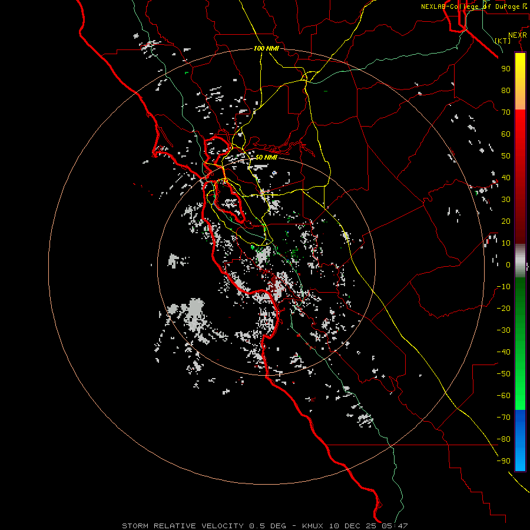Click the 10 DEC 25 date in caption
The width and height of the screenshot is (530, 530).
click(353, 526)
